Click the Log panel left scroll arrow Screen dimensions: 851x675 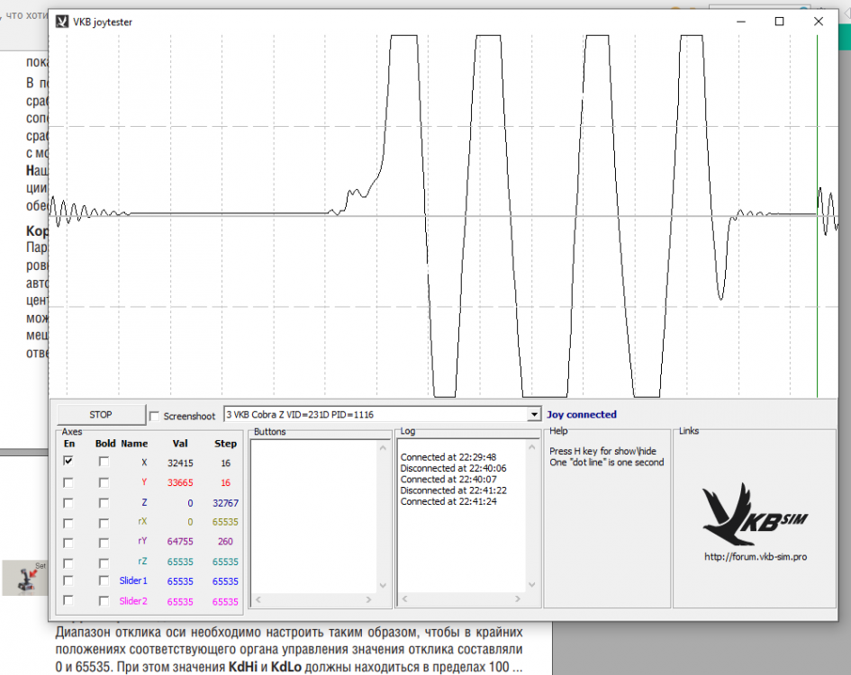coord(405,599)
